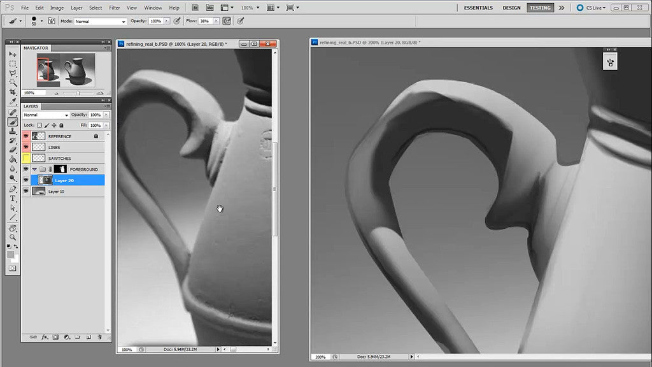
Task: Select the Line tool
Action: click(13, 217)
